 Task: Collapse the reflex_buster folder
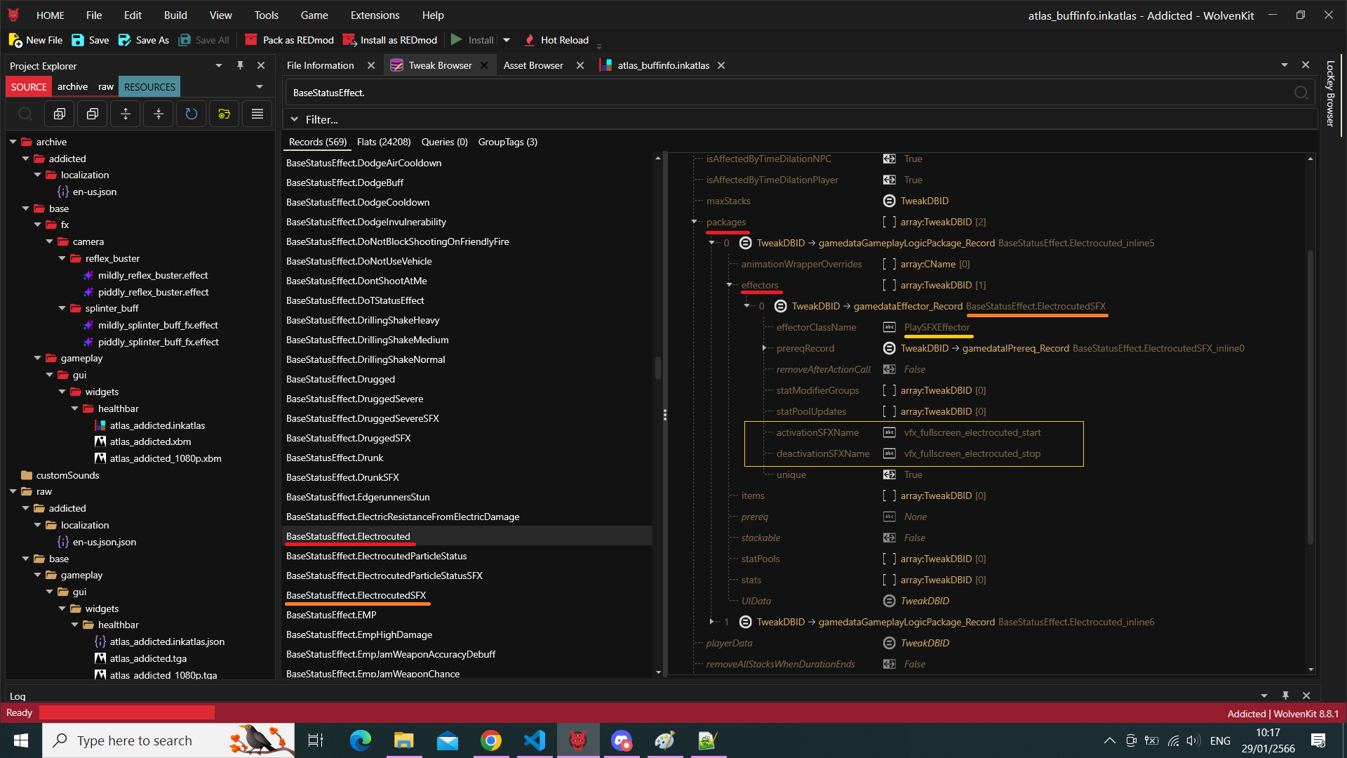pos(62,258)
